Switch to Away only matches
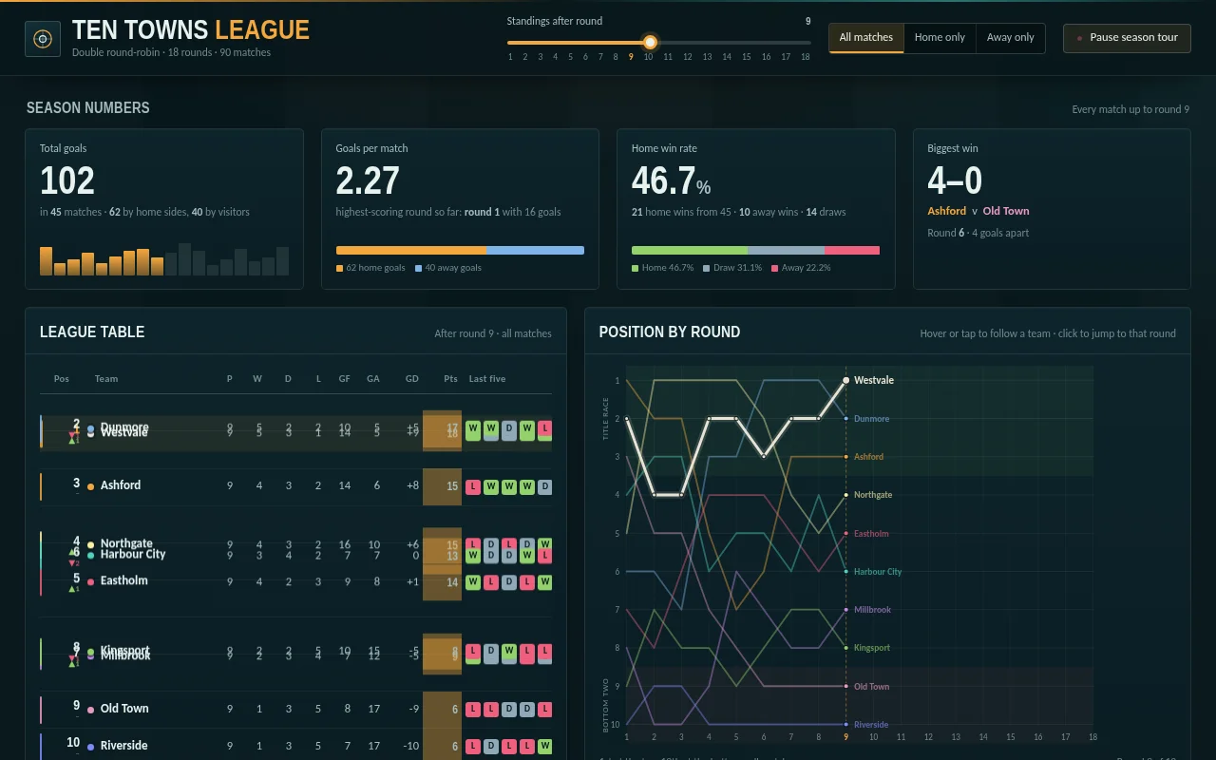Screen dimensions: 1216x760 point(1010,38)
